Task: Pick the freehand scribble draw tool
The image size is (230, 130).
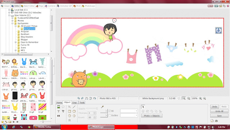Action: coord(69,107)
